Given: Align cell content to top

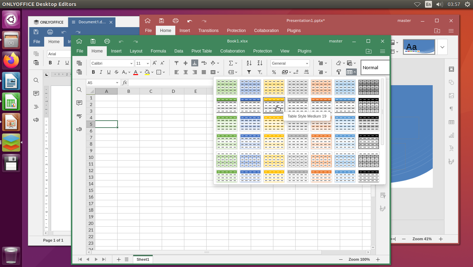Looking at the screenshot, I should click(177, 63).
